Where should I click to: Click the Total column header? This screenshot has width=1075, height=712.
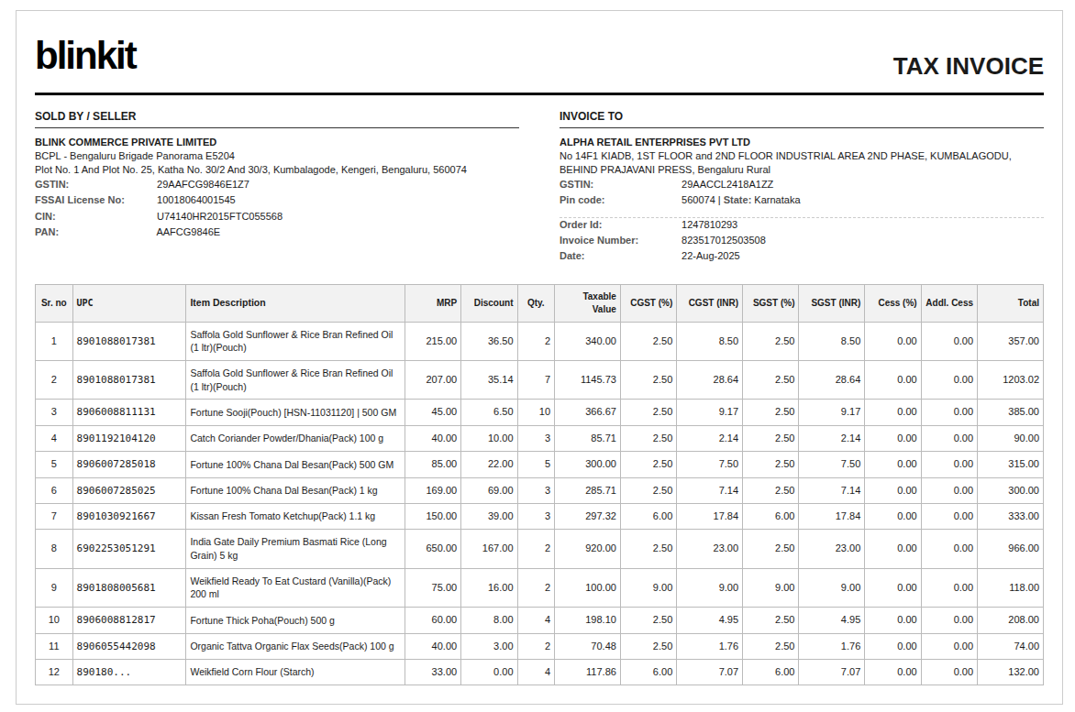pyautogui.click(x=1027, y=302)
